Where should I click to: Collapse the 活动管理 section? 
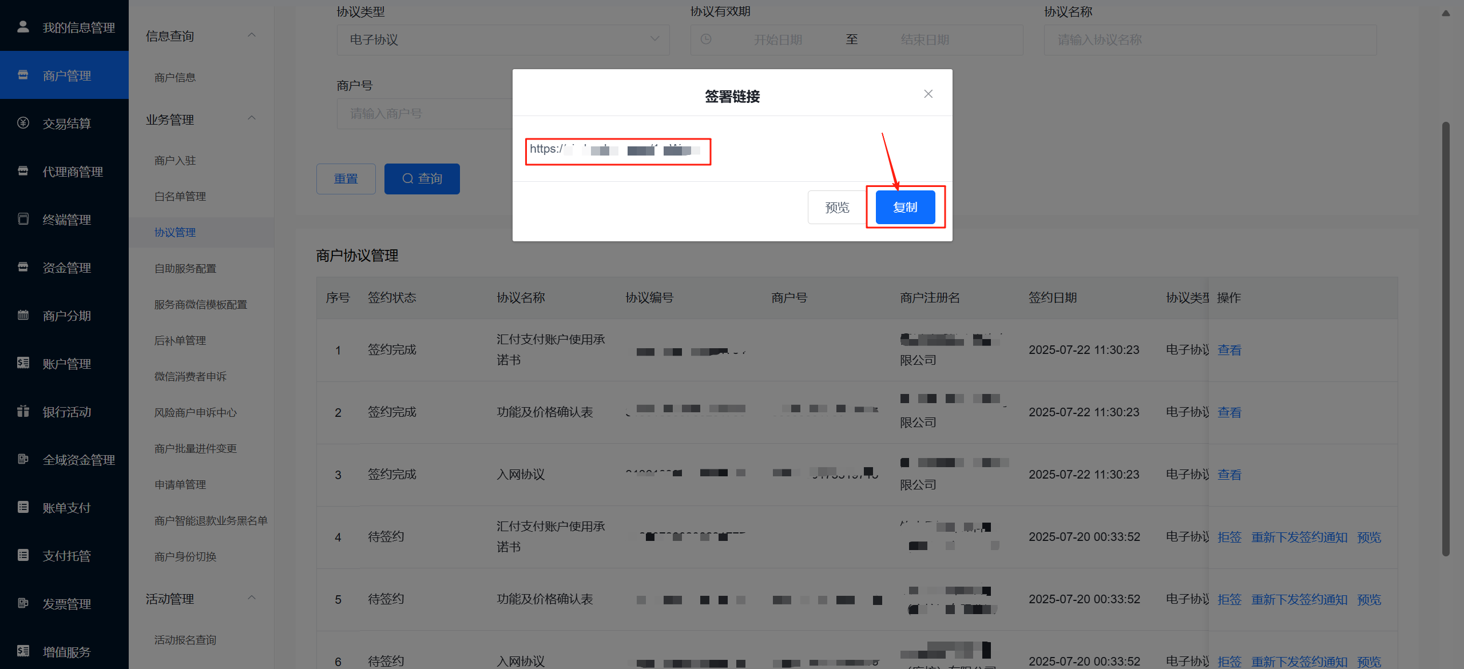click(252, 598)
